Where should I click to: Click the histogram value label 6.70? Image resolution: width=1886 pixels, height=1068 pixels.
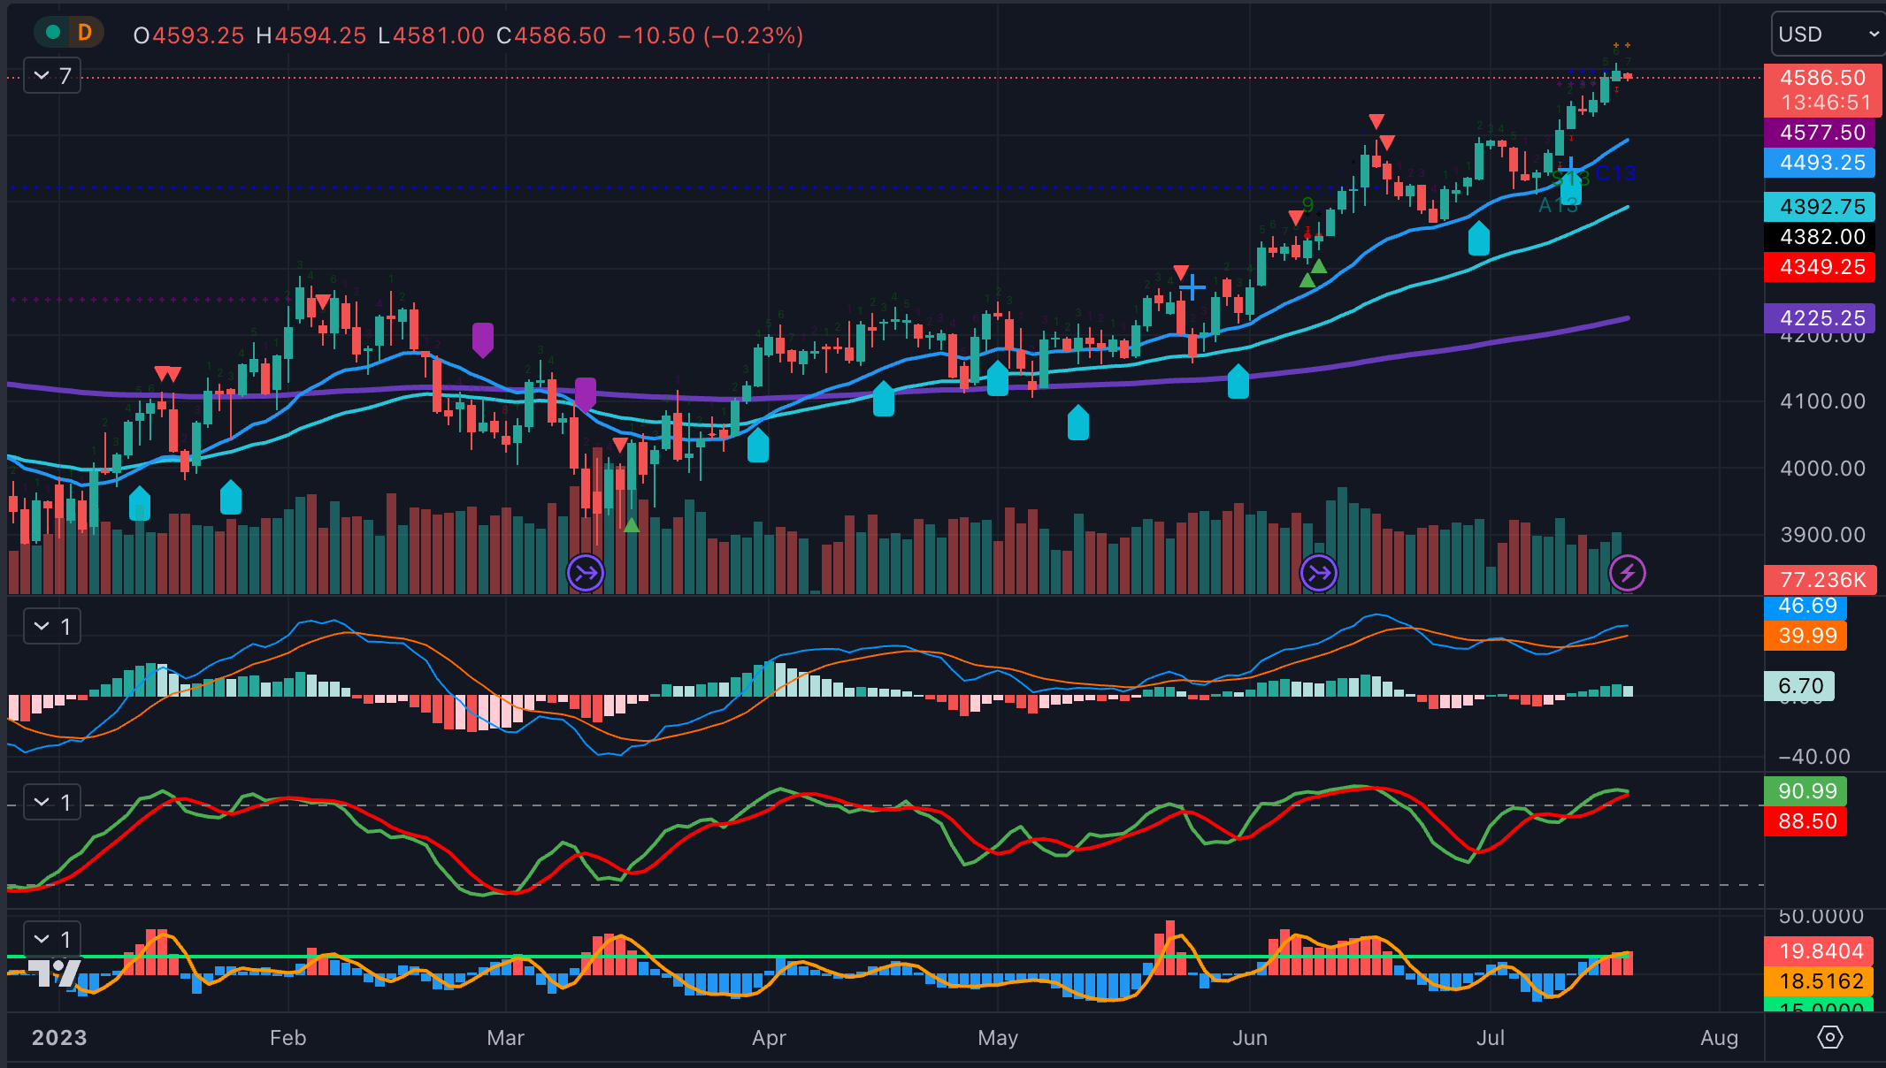click(x=1800, y=686)
